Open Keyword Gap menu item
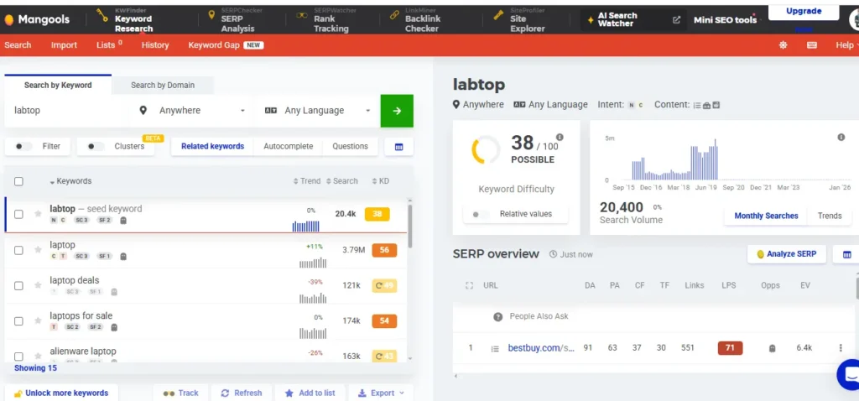This screenshot has width=859, height=401. tap(226, 45)
